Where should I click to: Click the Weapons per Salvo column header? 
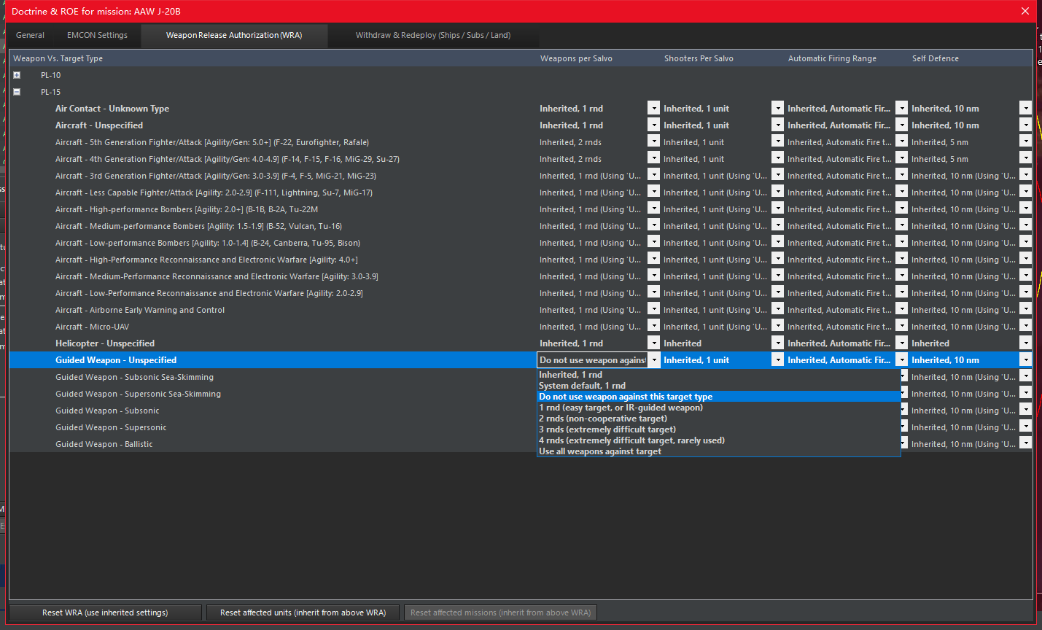point(576,58)
